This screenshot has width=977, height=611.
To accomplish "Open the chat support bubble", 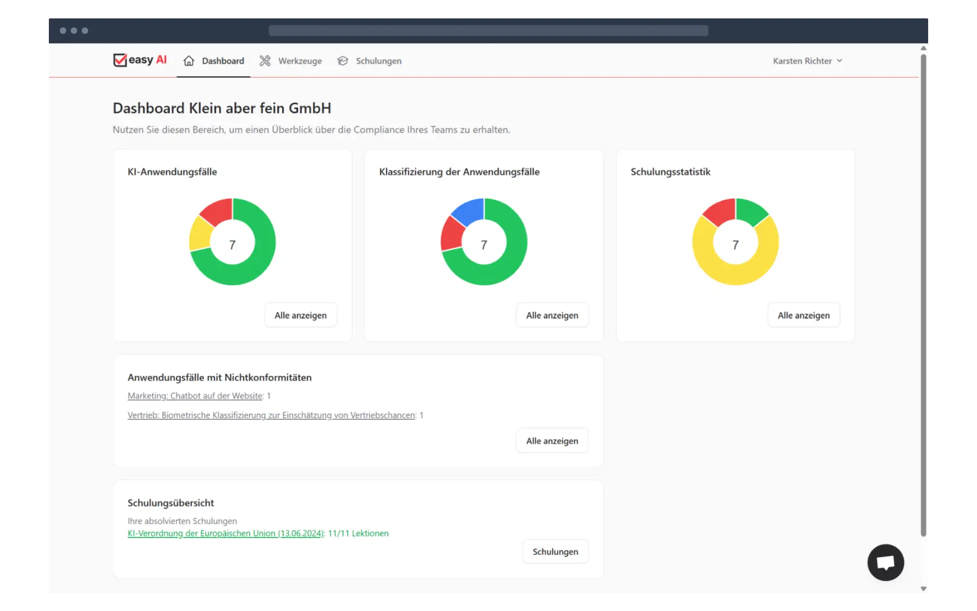I will [885, 562].
